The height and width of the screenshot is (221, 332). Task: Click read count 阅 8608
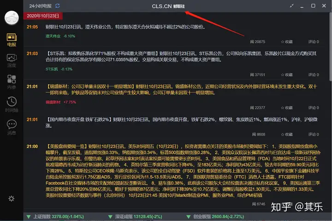tap(259, 134)
